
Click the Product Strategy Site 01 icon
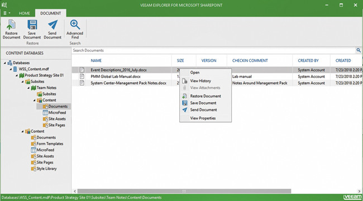[22, 75]
